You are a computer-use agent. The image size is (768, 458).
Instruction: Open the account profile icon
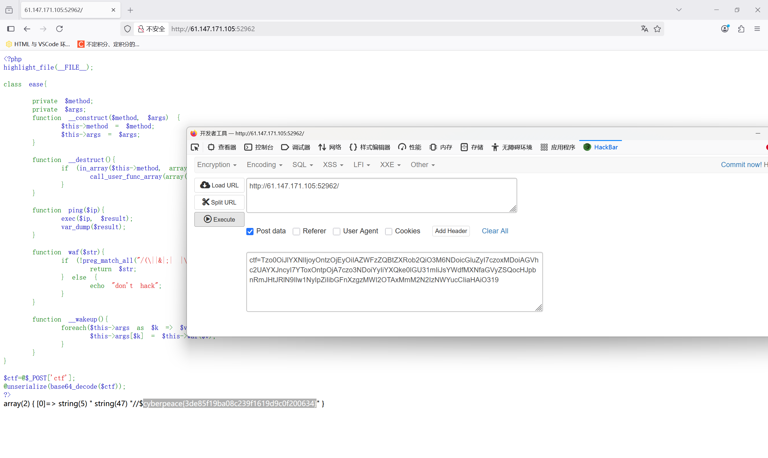coord(725,29)
